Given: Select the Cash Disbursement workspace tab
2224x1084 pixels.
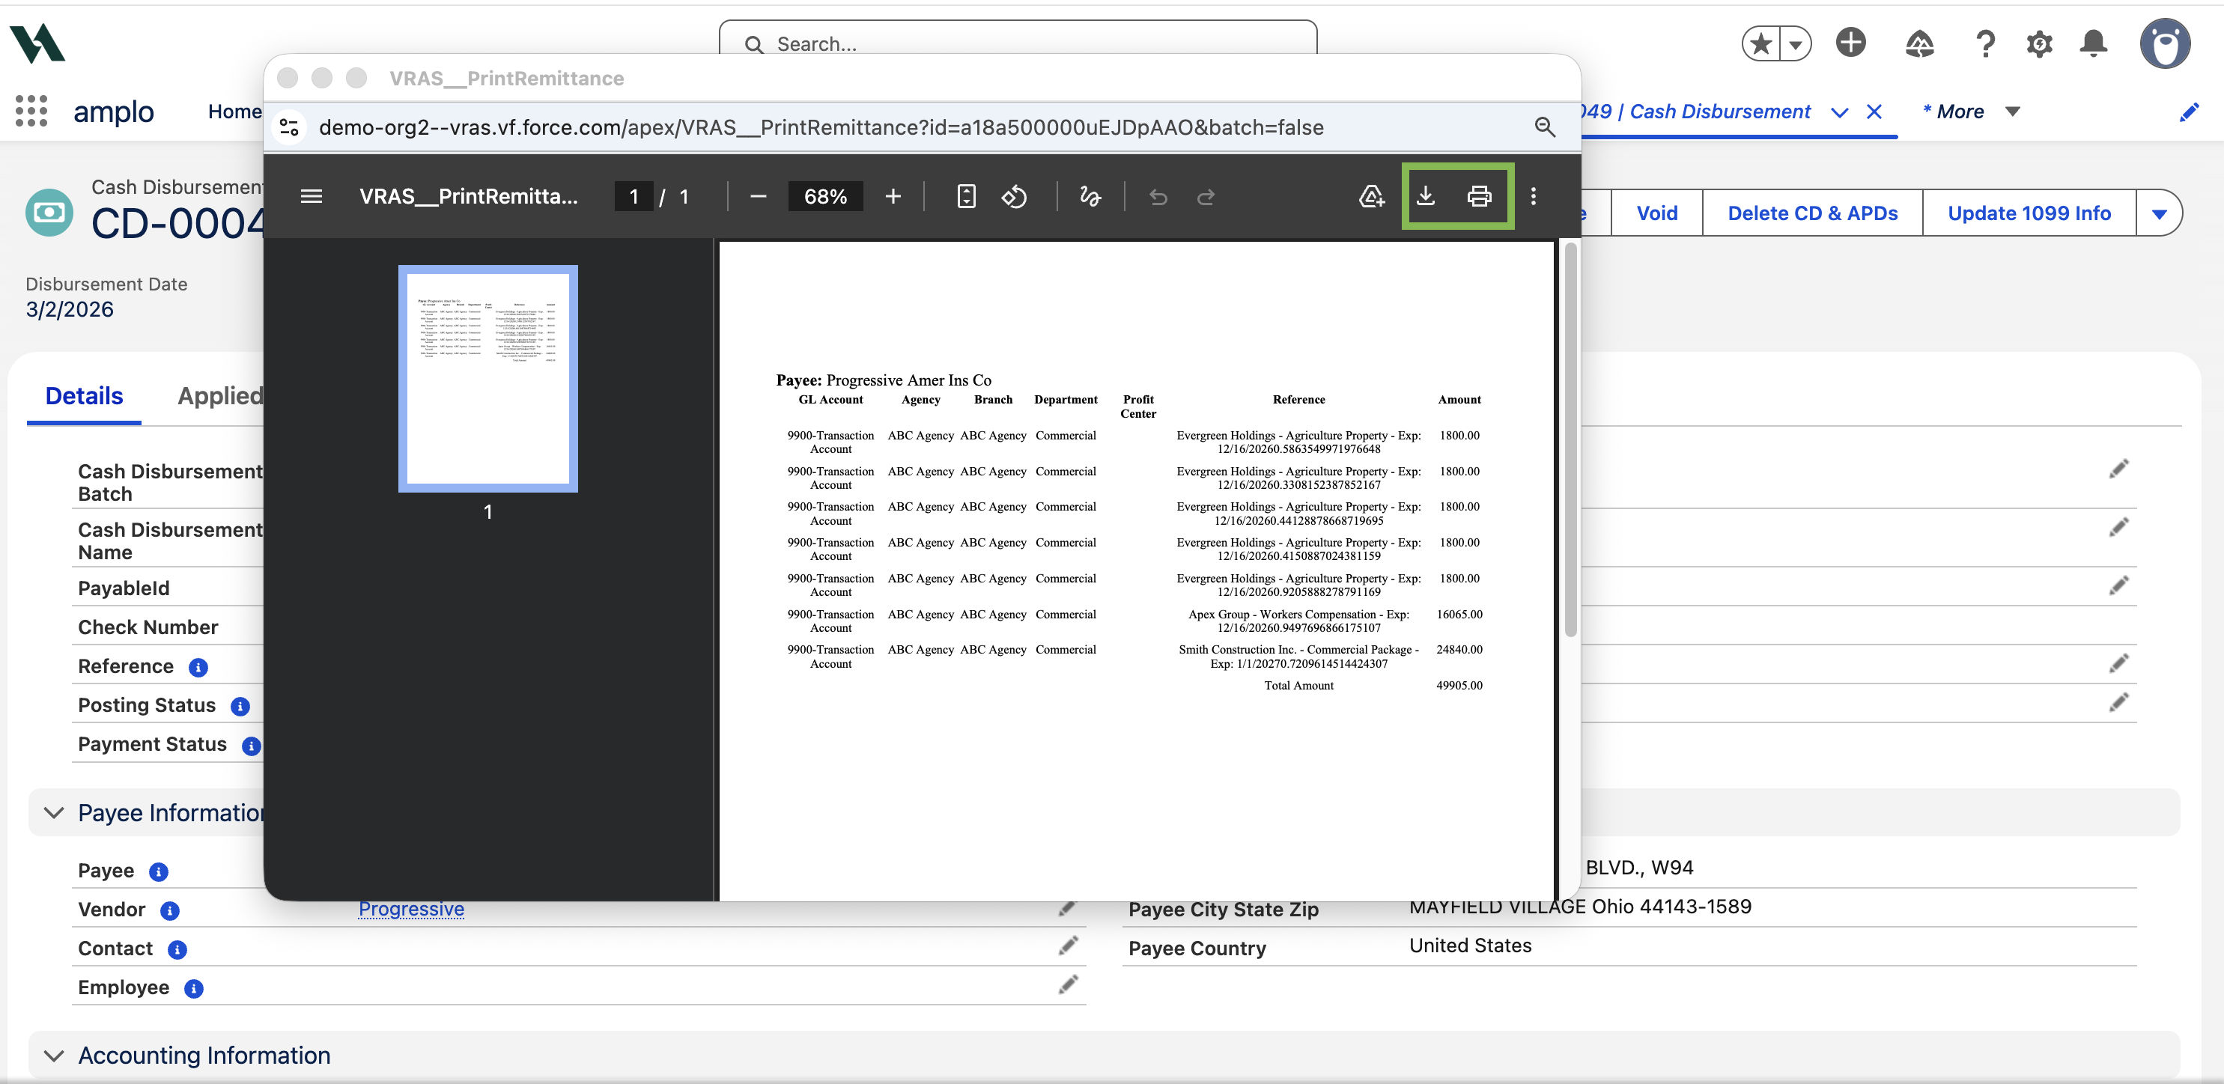Looking at the screenshot, I should pos(1697,112).
